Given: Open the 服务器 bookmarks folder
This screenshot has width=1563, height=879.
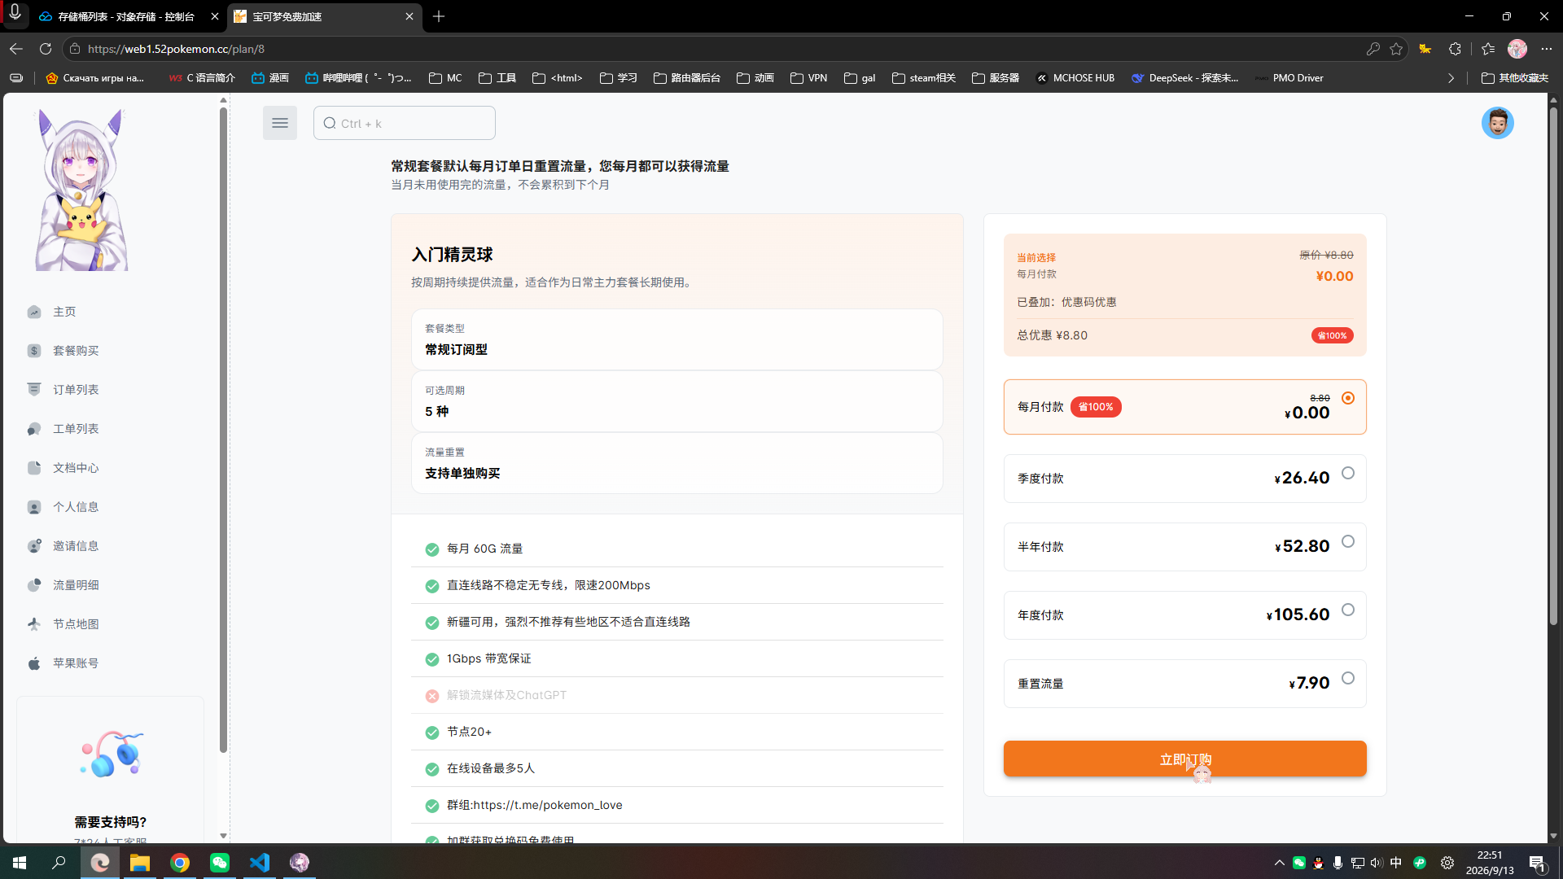Looking at the screenshot, I should pyautogui.click(x=996, y=78).
